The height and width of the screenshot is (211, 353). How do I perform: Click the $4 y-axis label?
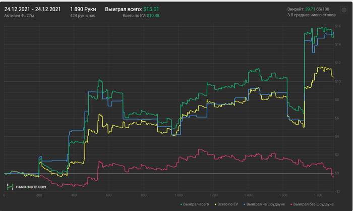(x=337, y=136)
